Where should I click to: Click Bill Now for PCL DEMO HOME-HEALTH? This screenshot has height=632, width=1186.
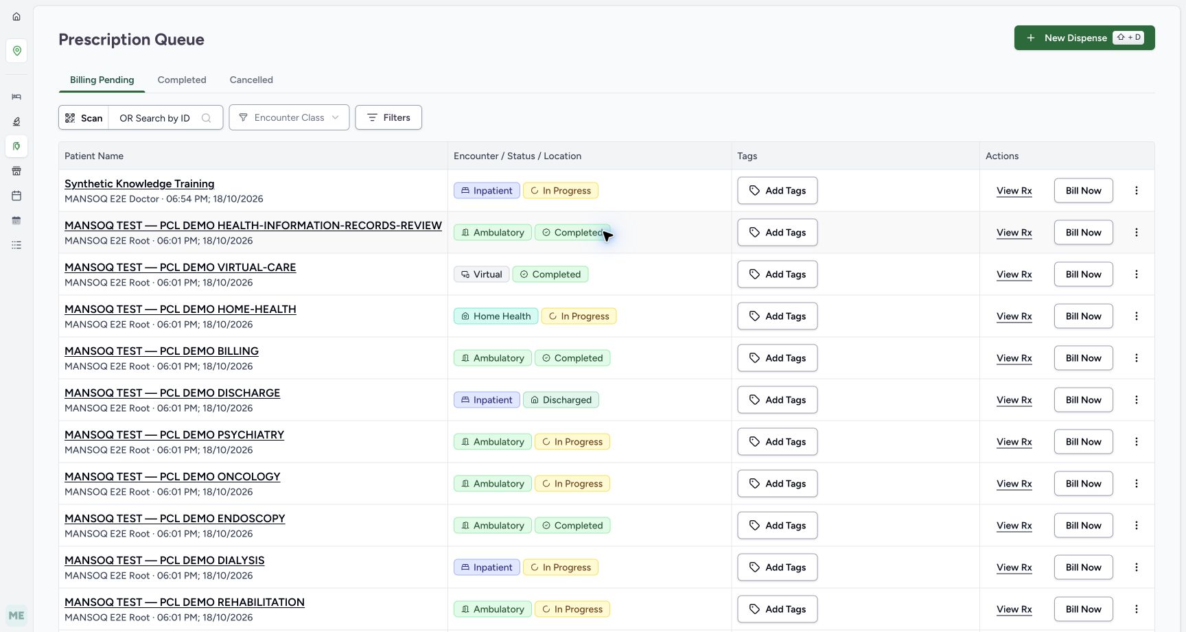[1083, 316]
